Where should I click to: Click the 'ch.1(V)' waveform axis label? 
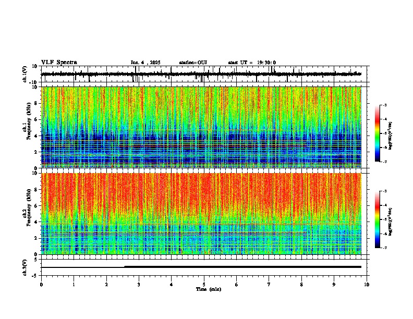(25, 74)
